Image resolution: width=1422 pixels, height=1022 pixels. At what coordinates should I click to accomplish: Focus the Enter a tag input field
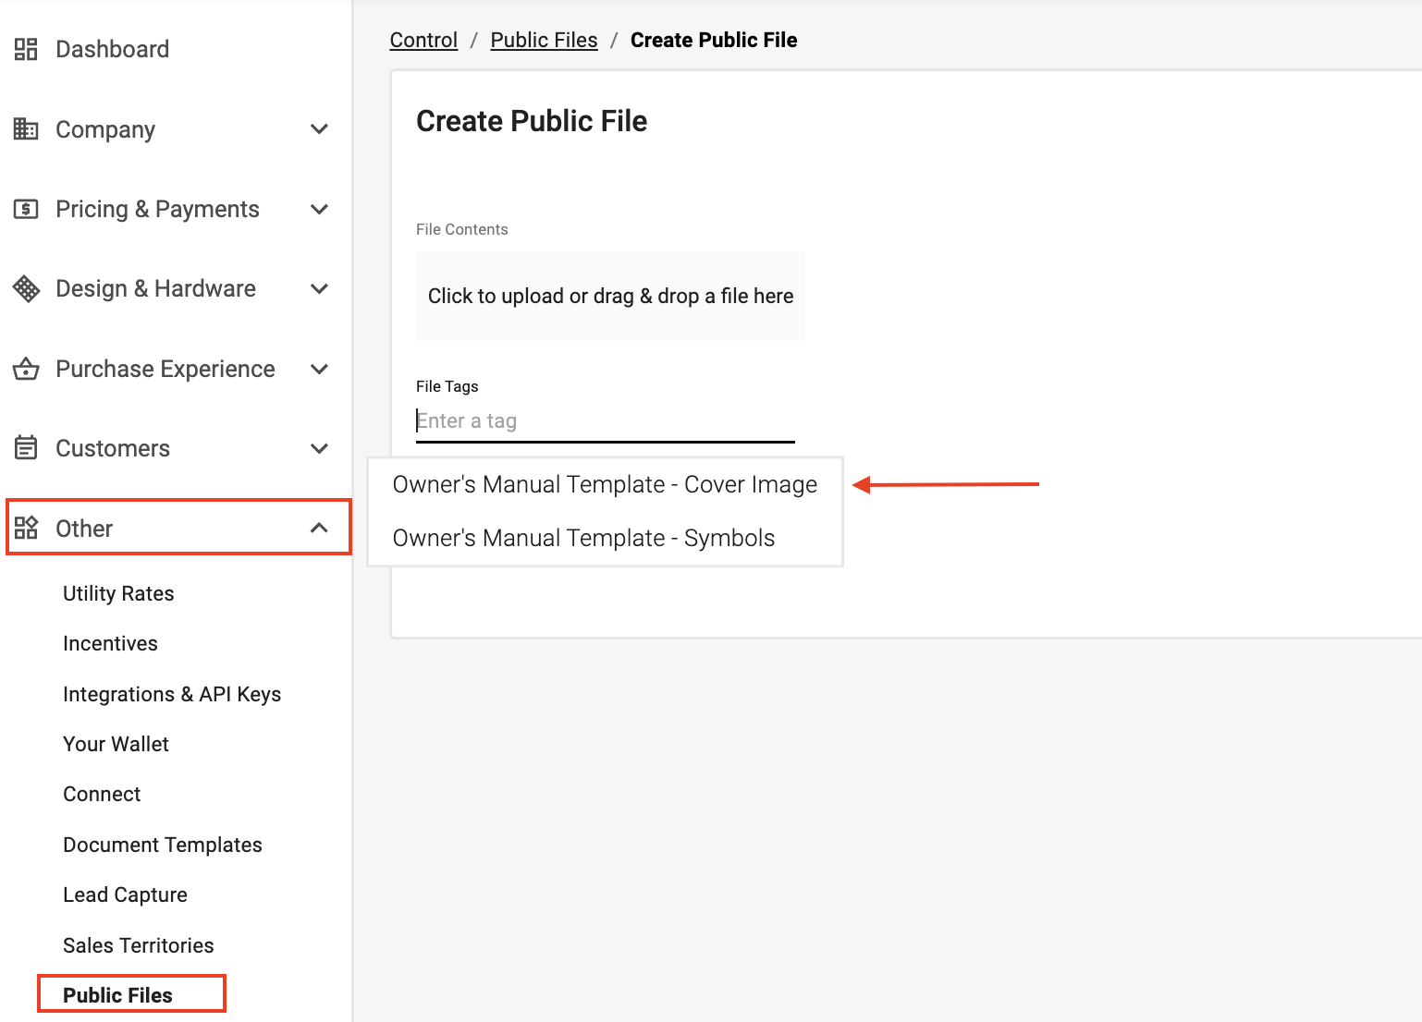tap(605, 420)
